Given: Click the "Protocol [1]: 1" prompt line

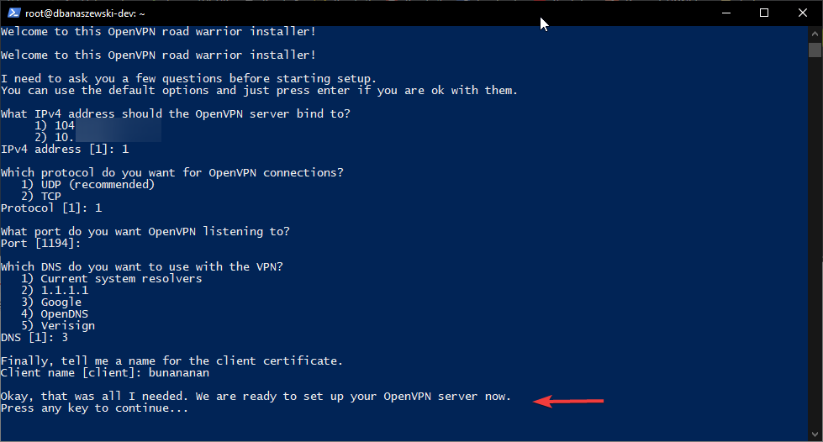Looking at the screenshot, I should coord(50,208).
